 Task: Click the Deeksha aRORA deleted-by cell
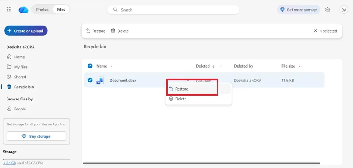(248, 80)
